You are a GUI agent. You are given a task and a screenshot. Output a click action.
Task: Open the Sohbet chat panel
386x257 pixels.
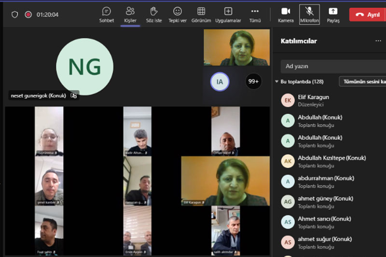[x=106, y=14]
